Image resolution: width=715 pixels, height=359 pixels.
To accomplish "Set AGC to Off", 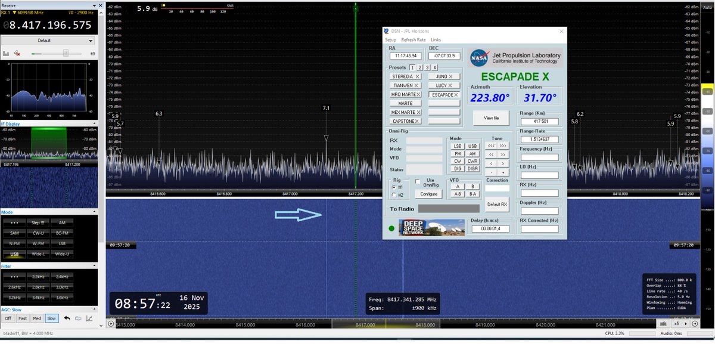I will (x=8, y=318).
